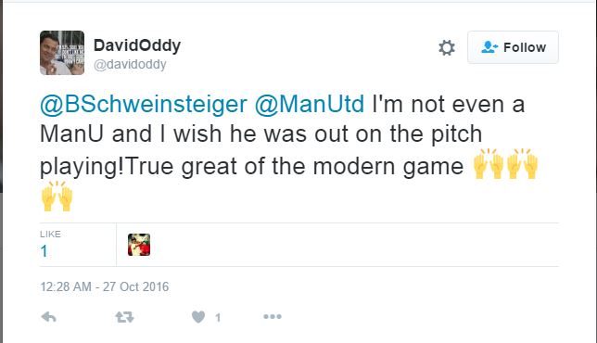This screenshot has height=343, width=597.
Task: Open the avatar of the user who liked
Action: 139,245
